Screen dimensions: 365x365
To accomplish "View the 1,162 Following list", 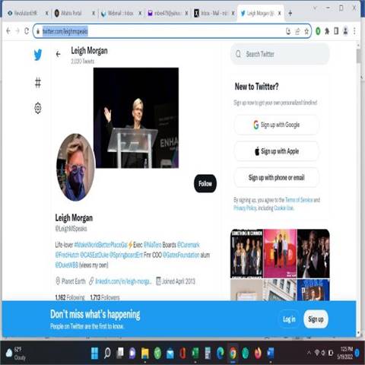I will pos(70,297).
